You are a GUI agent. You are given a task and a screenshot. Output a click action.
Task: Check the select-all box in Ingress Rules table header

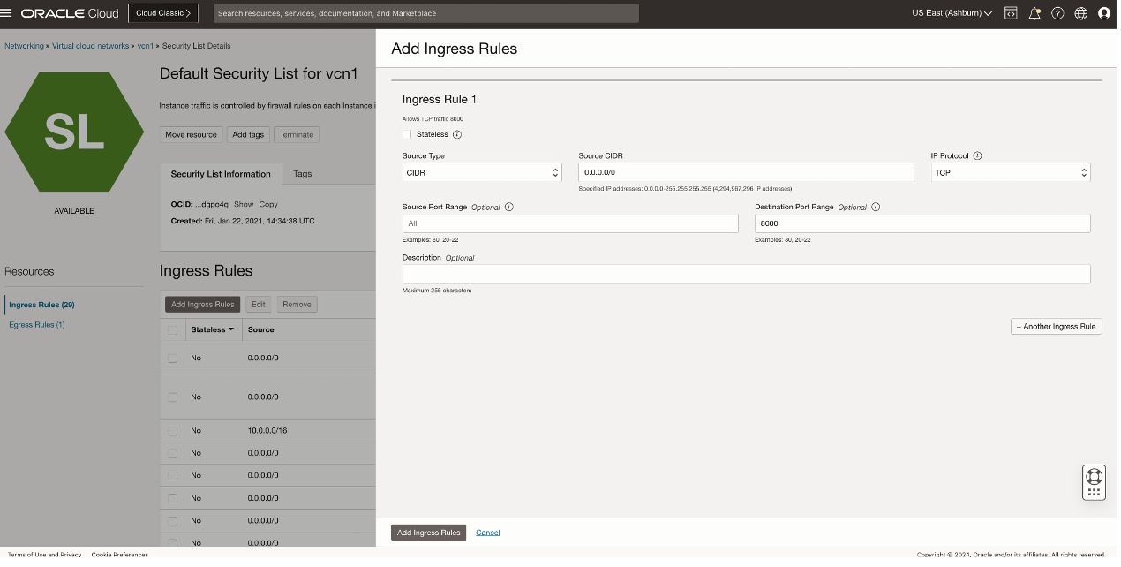[173, 330]
